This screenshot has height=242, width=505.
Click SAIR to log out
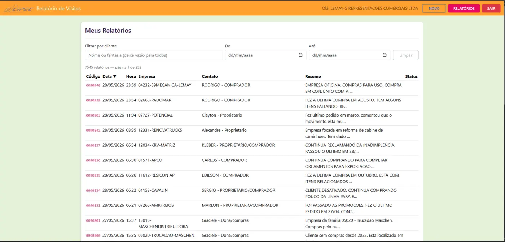491,8
